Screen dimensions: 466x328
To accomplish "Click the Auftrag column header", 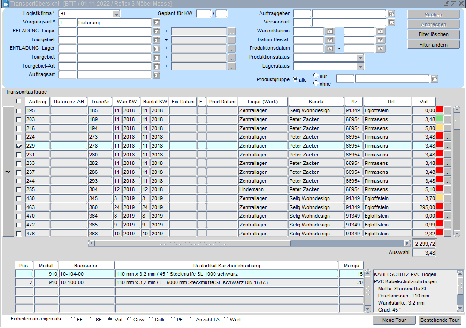I will coord(37,102).
